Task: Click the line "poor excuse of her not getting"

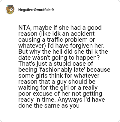Action: 60,94
